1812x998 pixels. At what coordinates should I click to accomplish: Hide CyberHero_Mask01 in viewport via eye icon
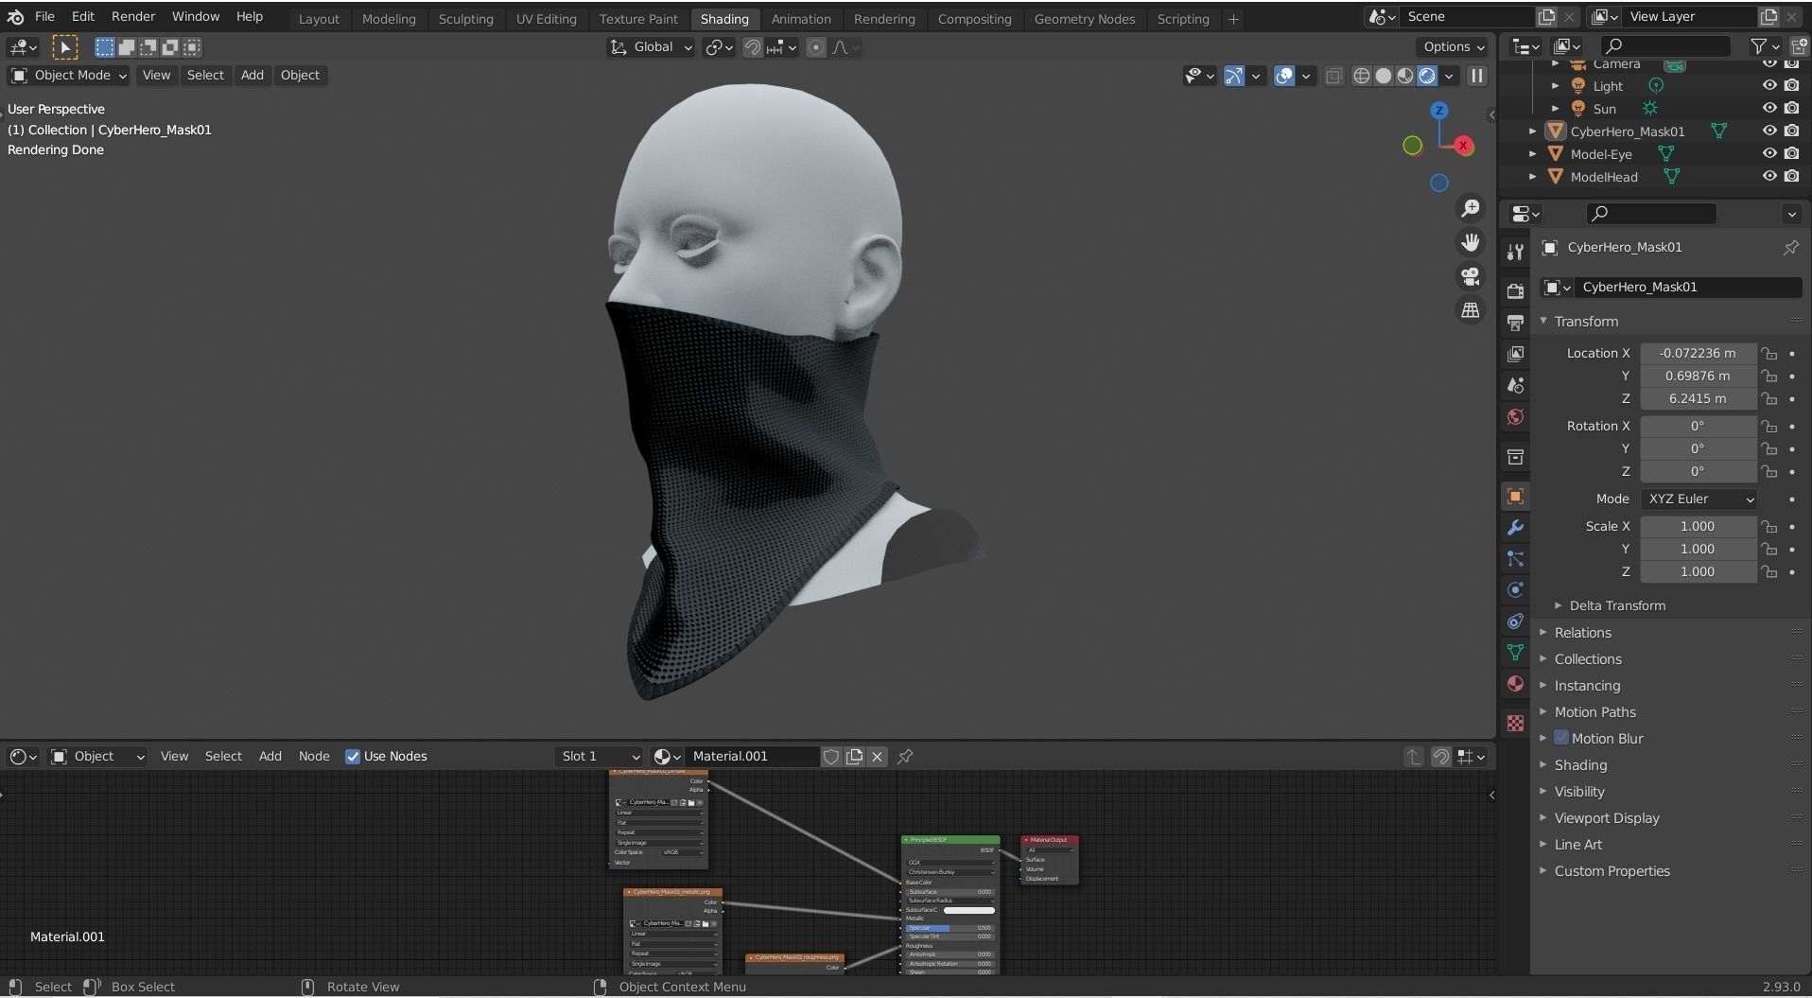coord(1768,131)
